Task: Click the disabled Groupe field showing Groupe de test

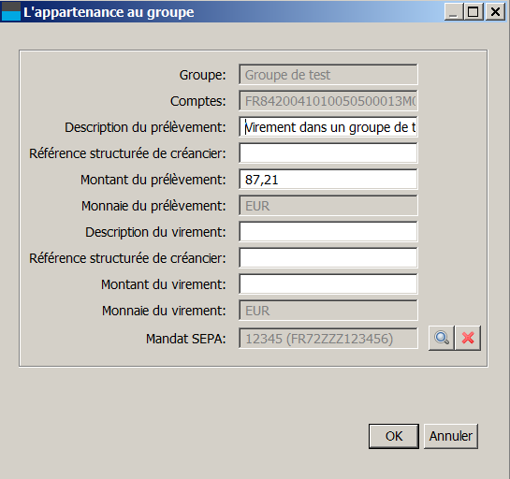Action: click(x=328, y=75)
